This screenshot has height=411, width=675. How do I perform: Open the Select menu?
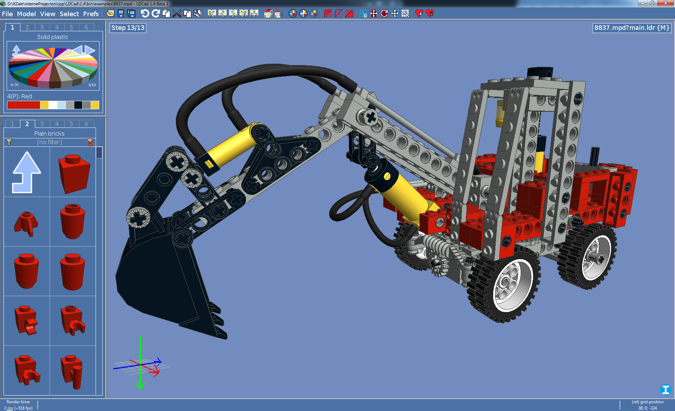coord(69,14)
